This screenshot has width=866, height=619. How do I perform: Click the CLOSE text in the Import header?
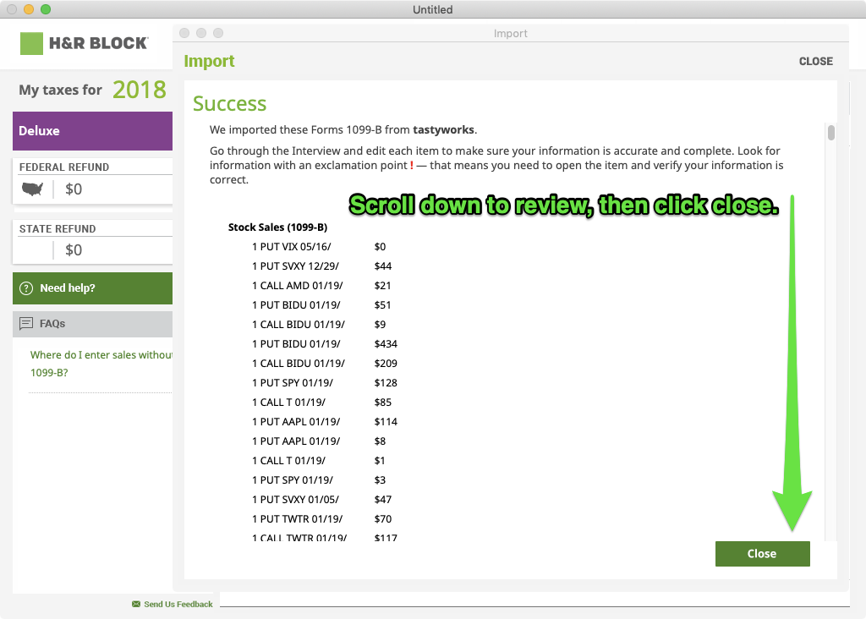point(815,61)
